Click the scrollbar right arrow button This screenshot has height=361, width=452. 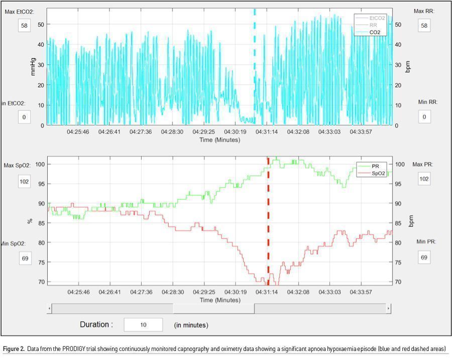pos(389,308)
